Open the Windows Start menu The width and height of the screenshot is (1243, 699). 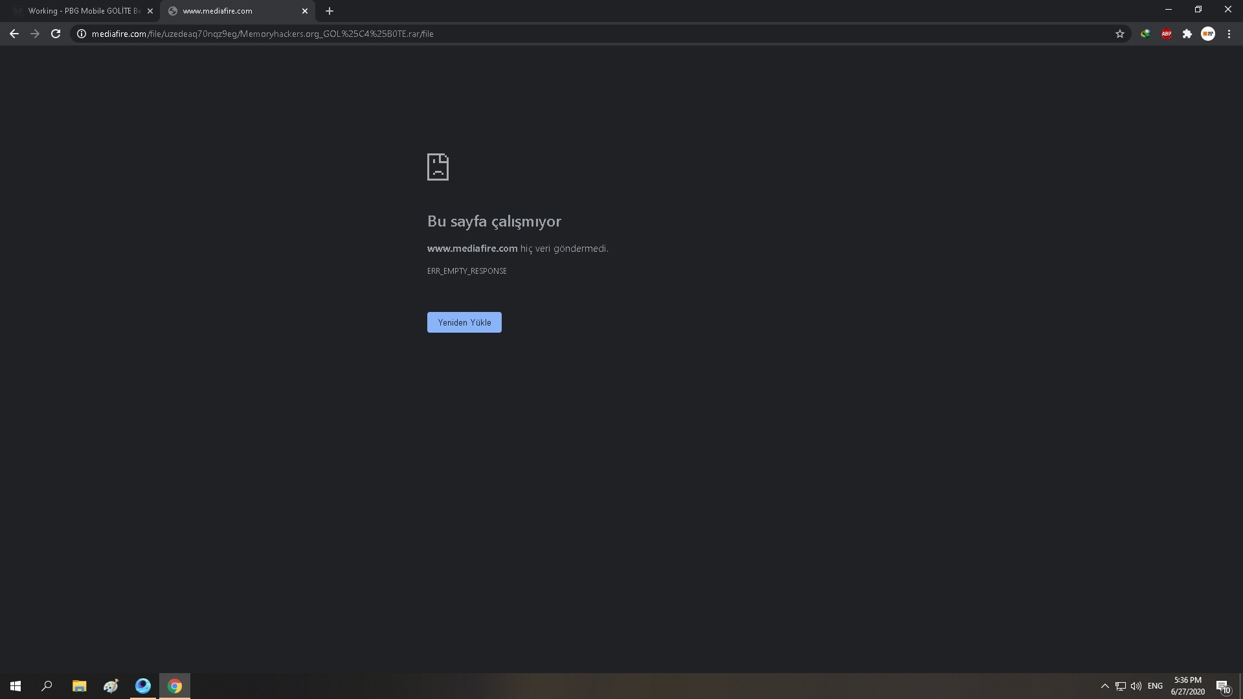click(16, 686)
